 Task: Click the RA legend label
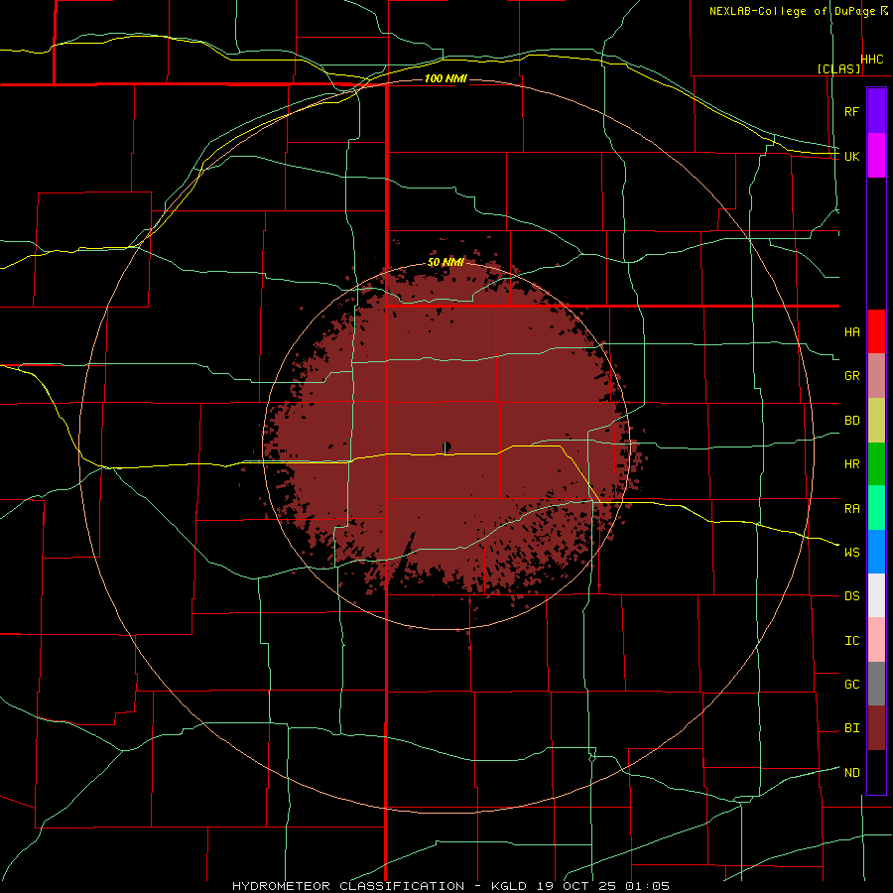[851, 509]
